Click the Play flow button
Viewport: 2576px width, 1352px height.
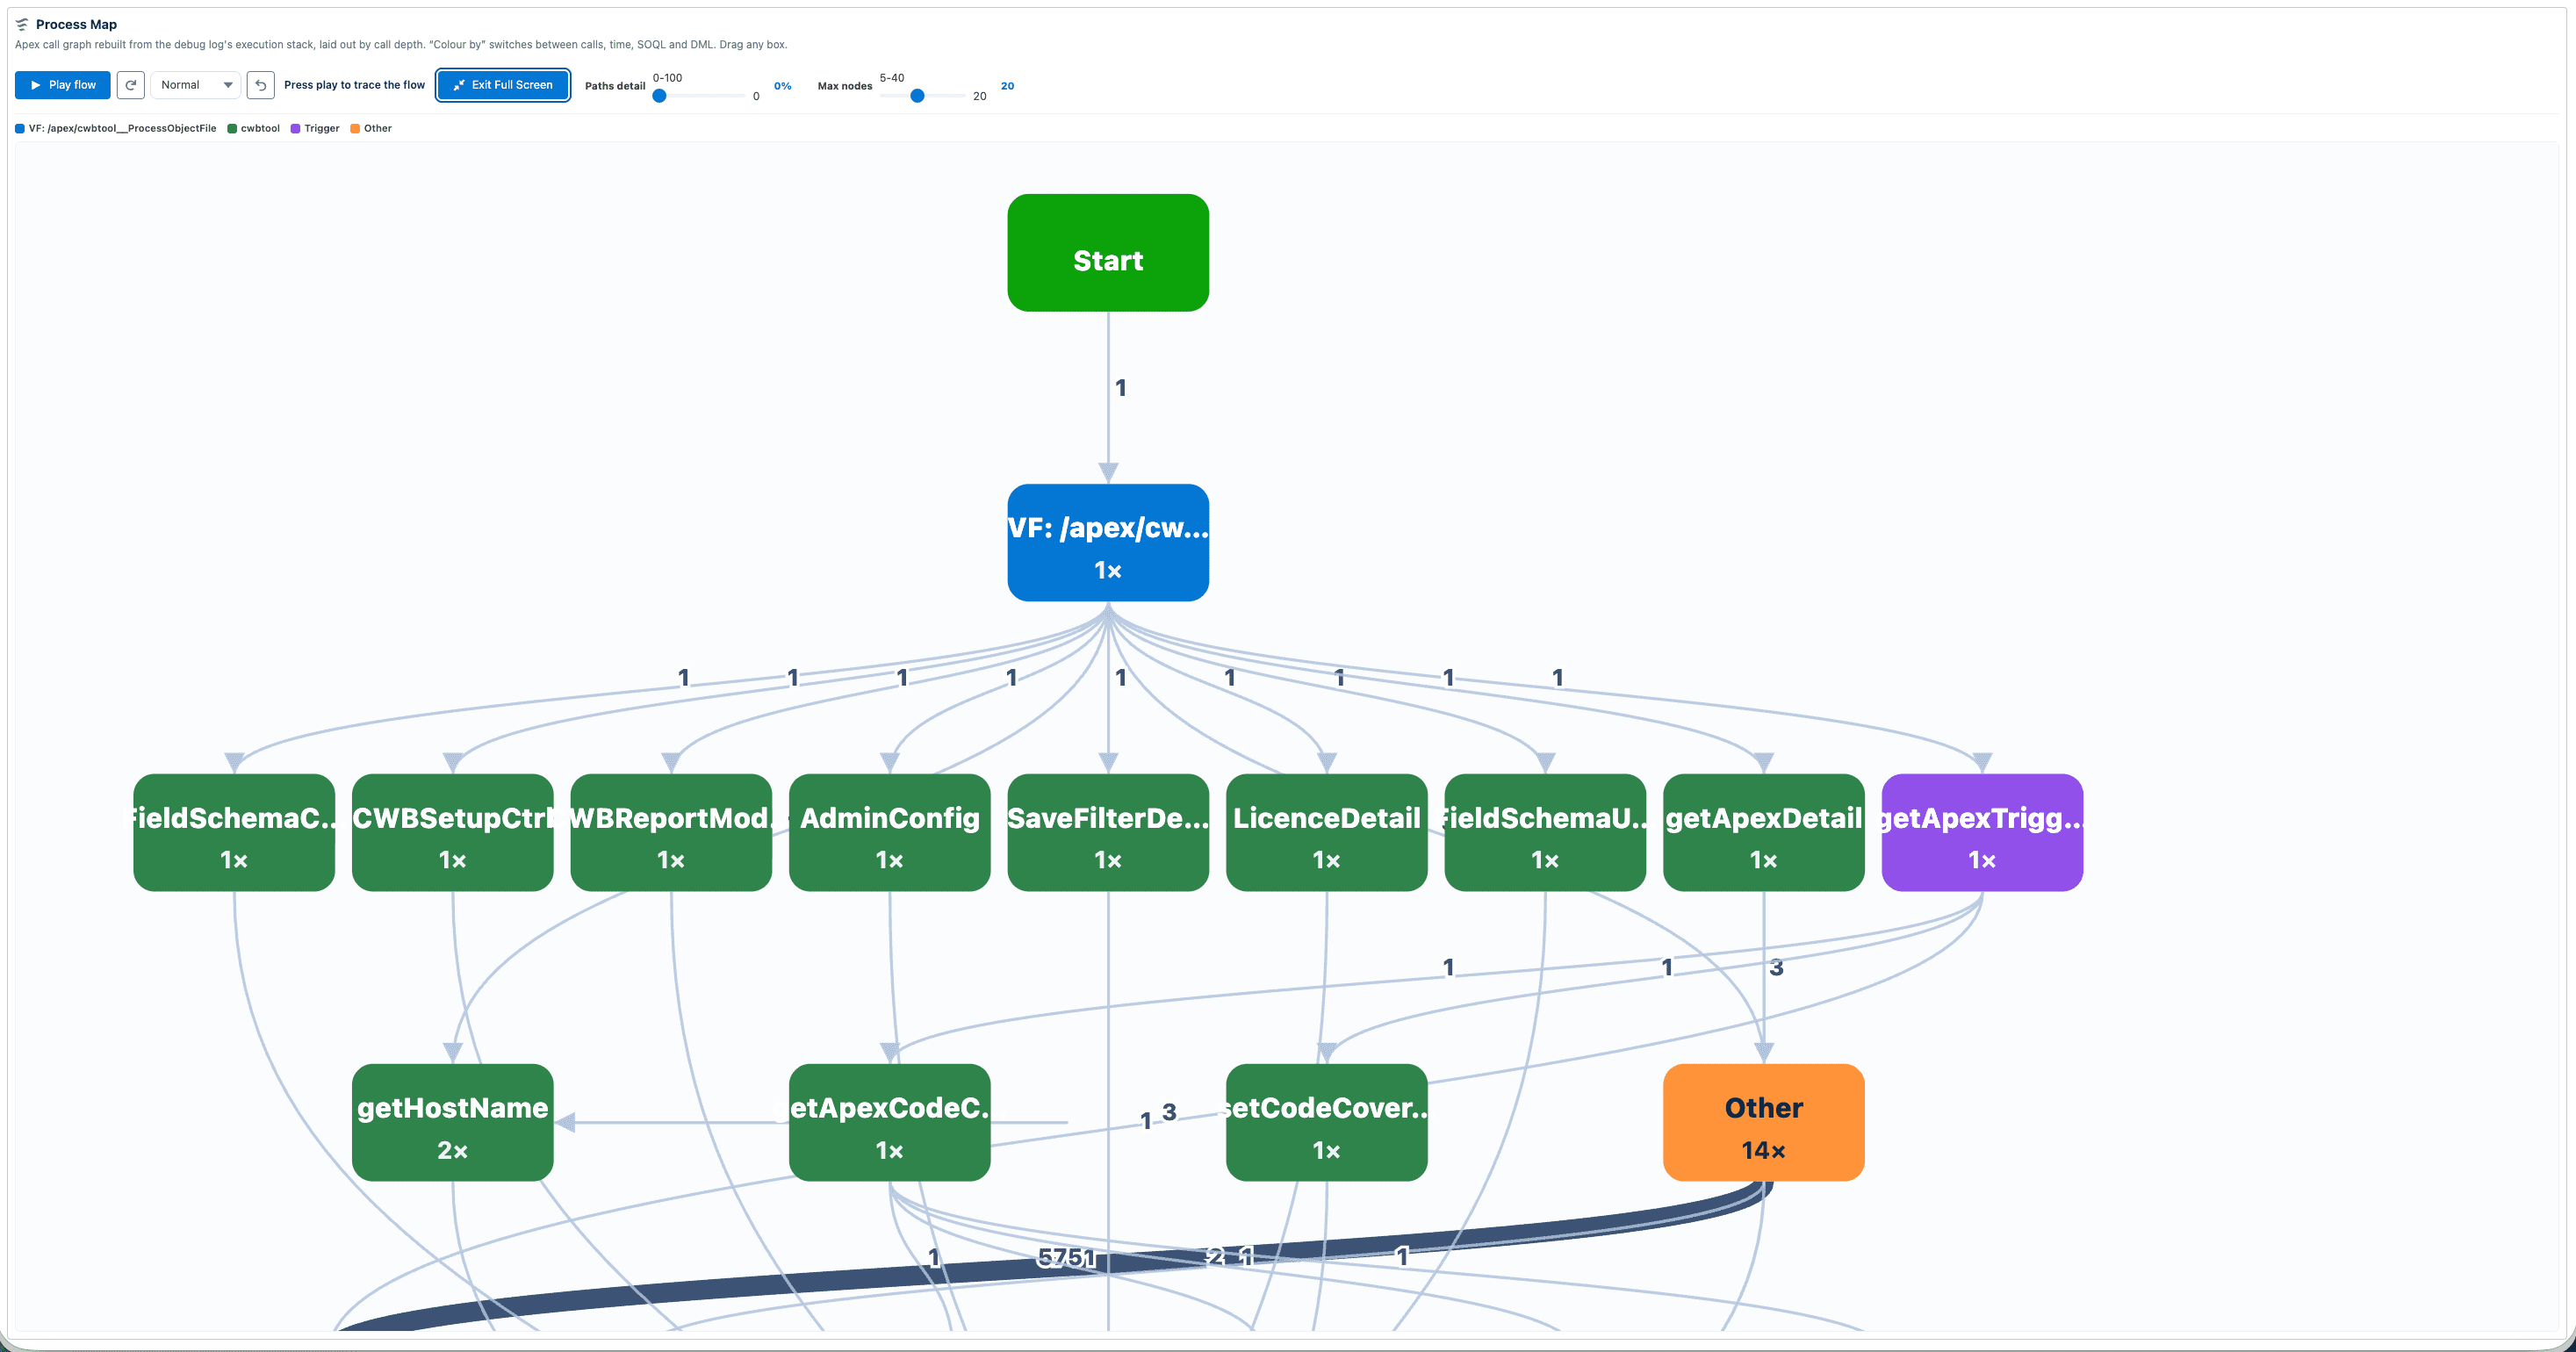[62, 85]
